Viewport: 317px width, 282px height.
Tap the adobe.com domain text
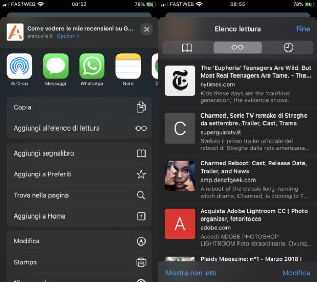click(x=215, y=228)
